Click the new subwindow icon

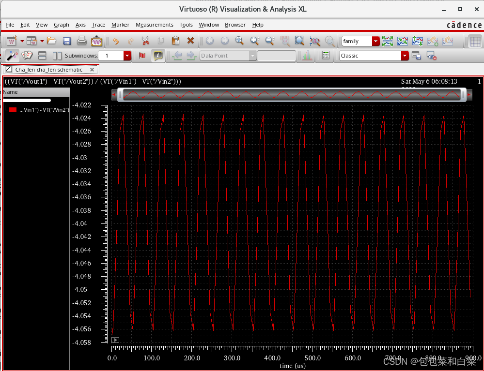[x=32, y=41]
